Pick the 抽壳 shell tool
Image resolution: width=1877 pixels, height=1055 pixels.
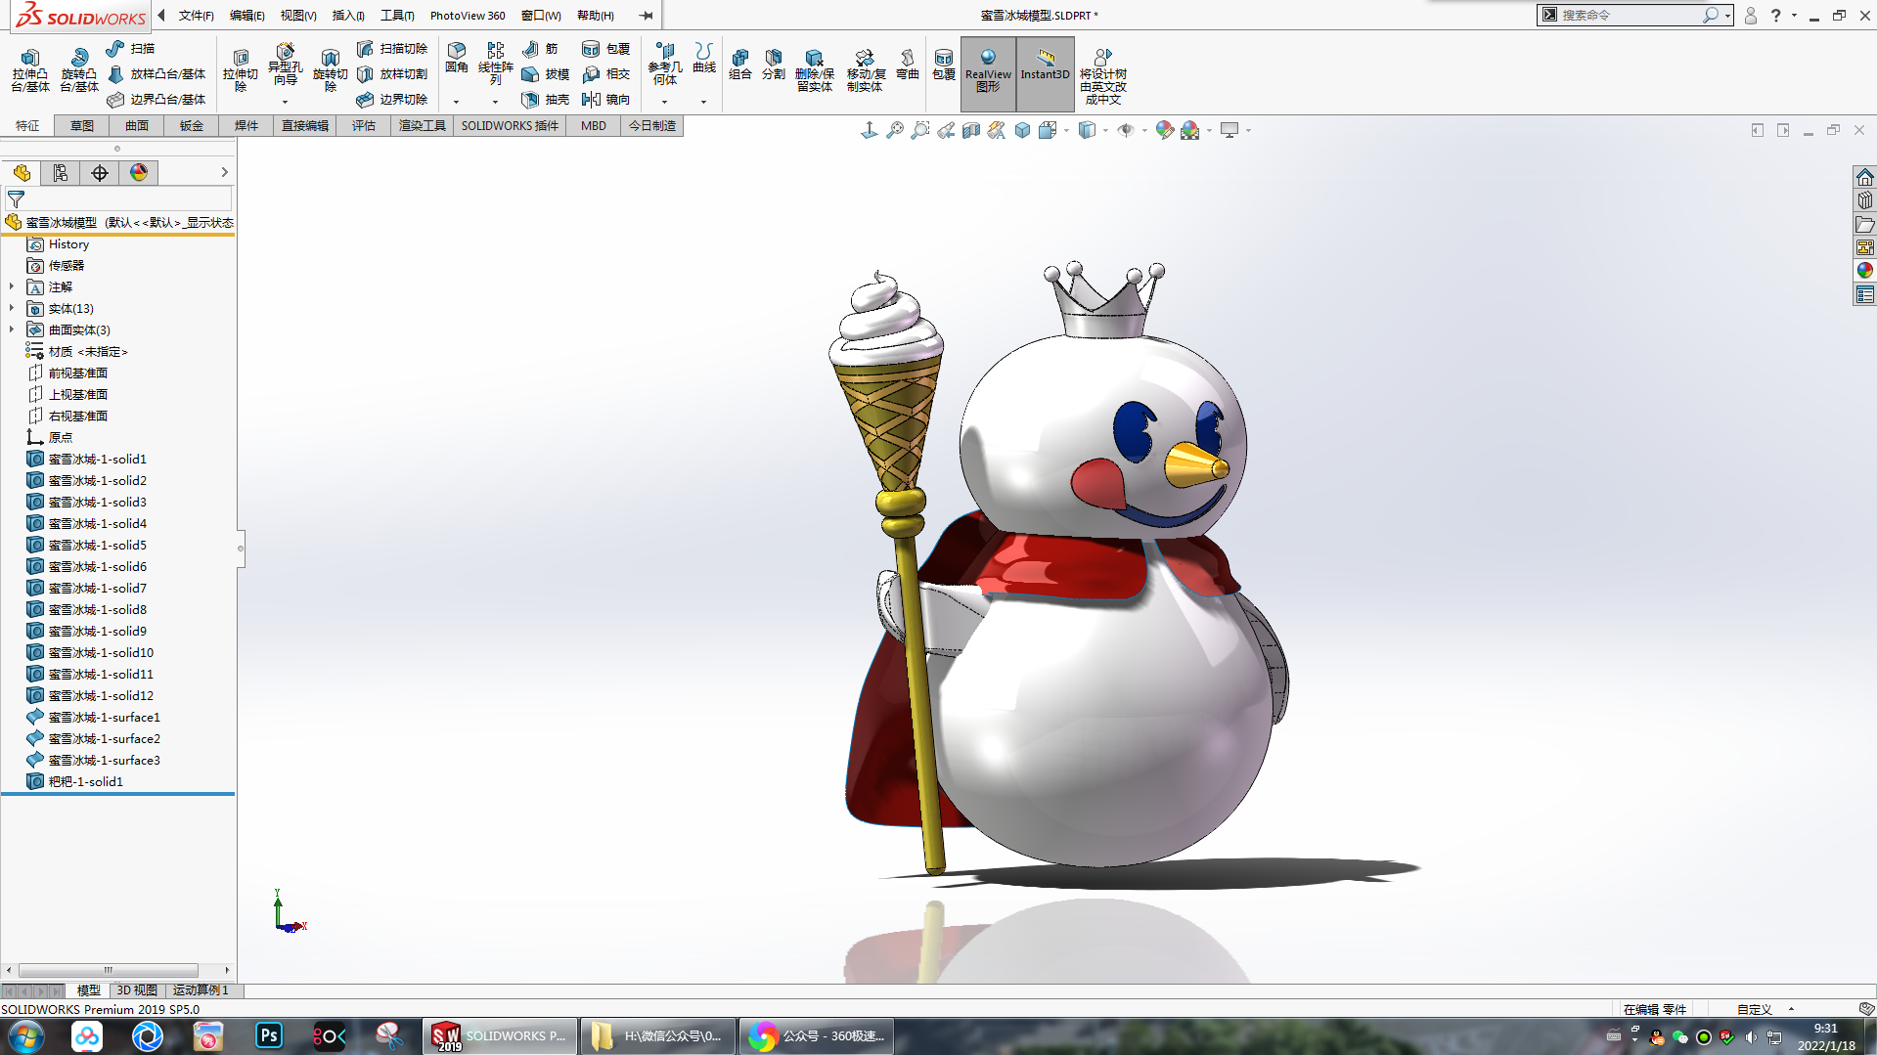[546, 100]
